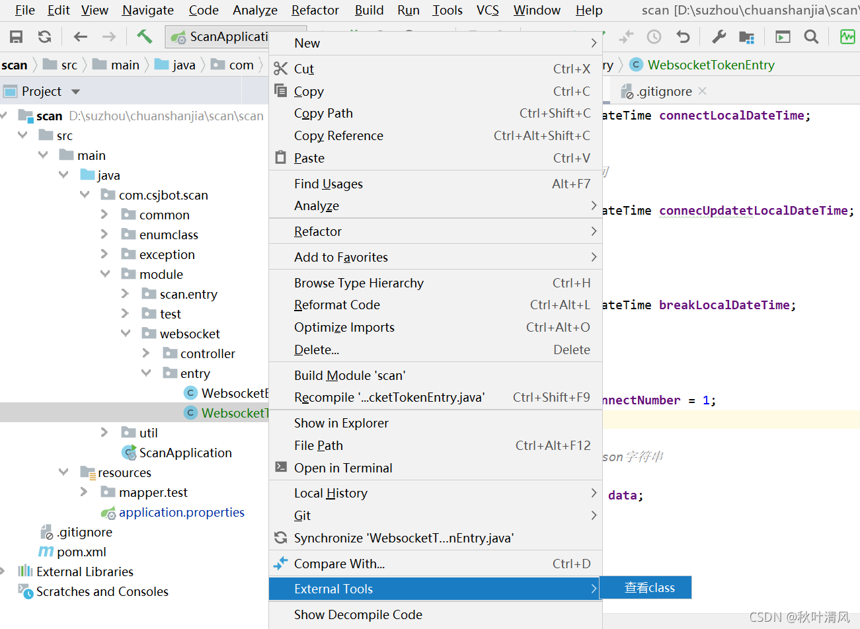The image size is (860, 629).
Task: Choose Find Usages in context menu
Action: pyautogui.click(x=436, y=184)
